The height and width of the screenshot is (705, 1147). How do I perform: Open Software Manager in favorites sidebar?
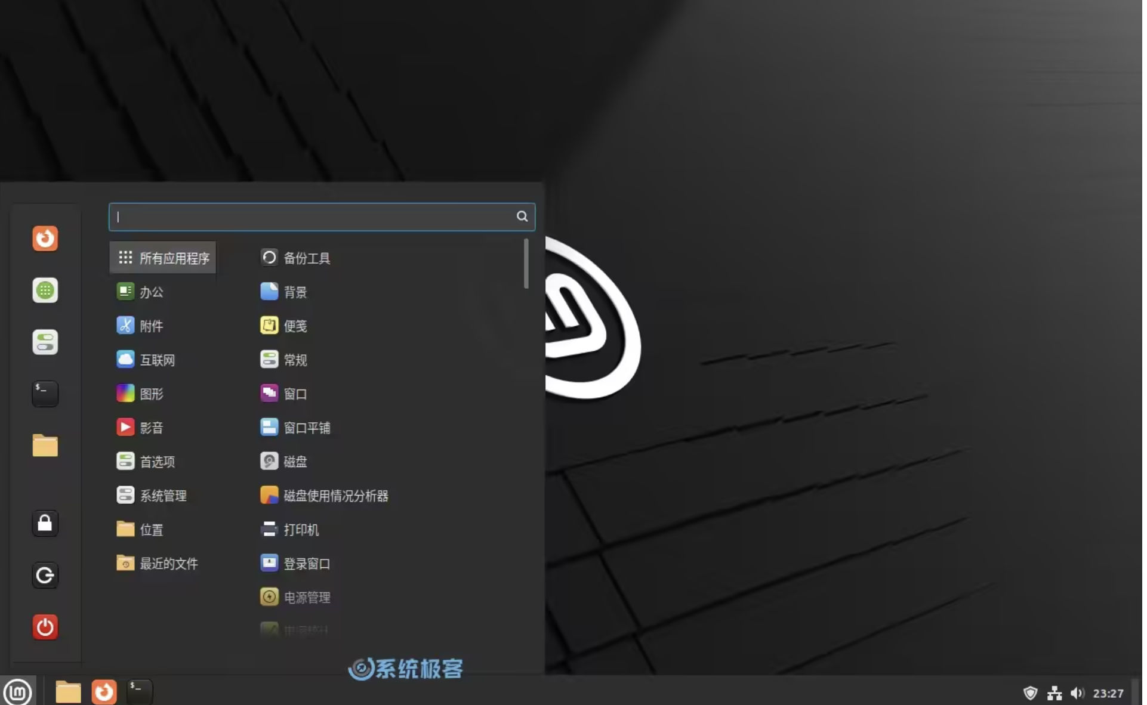click(45, 290)
